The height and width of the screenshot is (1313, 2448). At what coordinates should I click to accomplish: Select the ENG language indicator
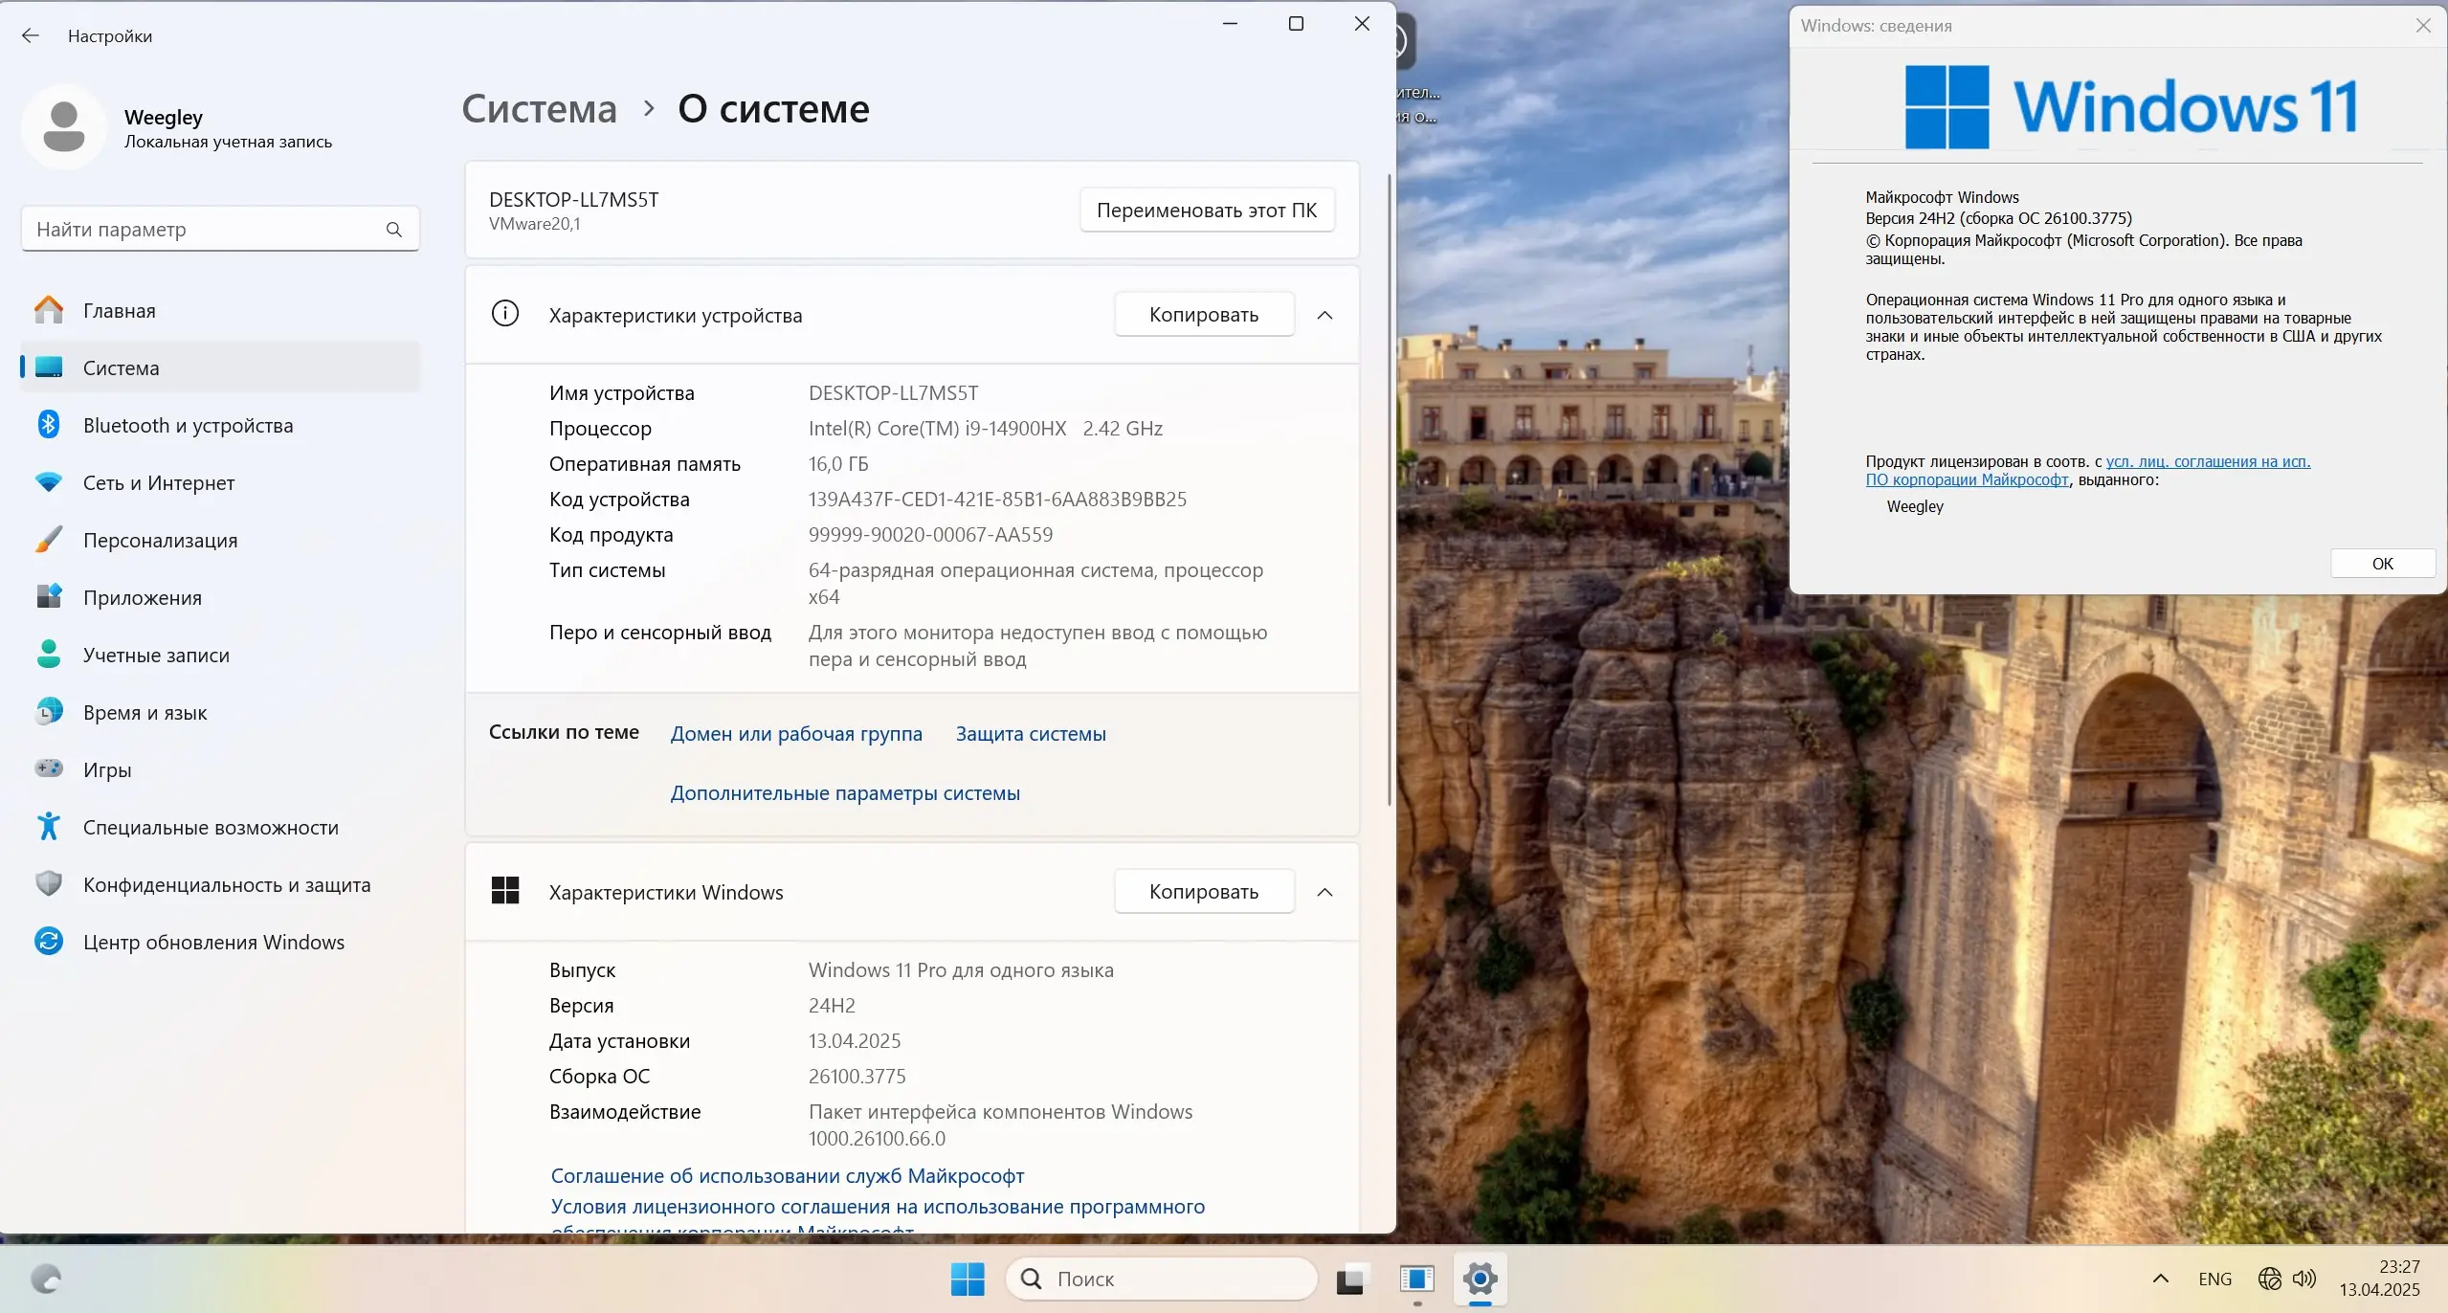(x=2214, y=1278)
